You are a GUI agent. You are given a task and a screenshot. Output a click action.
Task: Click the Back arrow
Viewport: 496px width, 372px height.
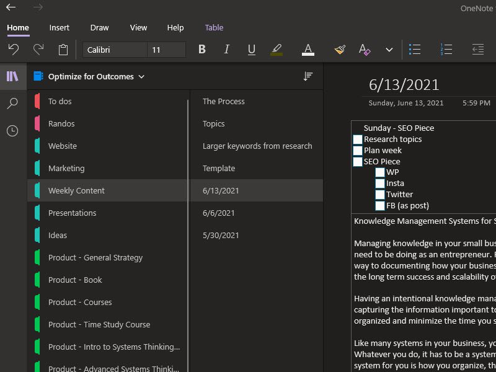11,7
